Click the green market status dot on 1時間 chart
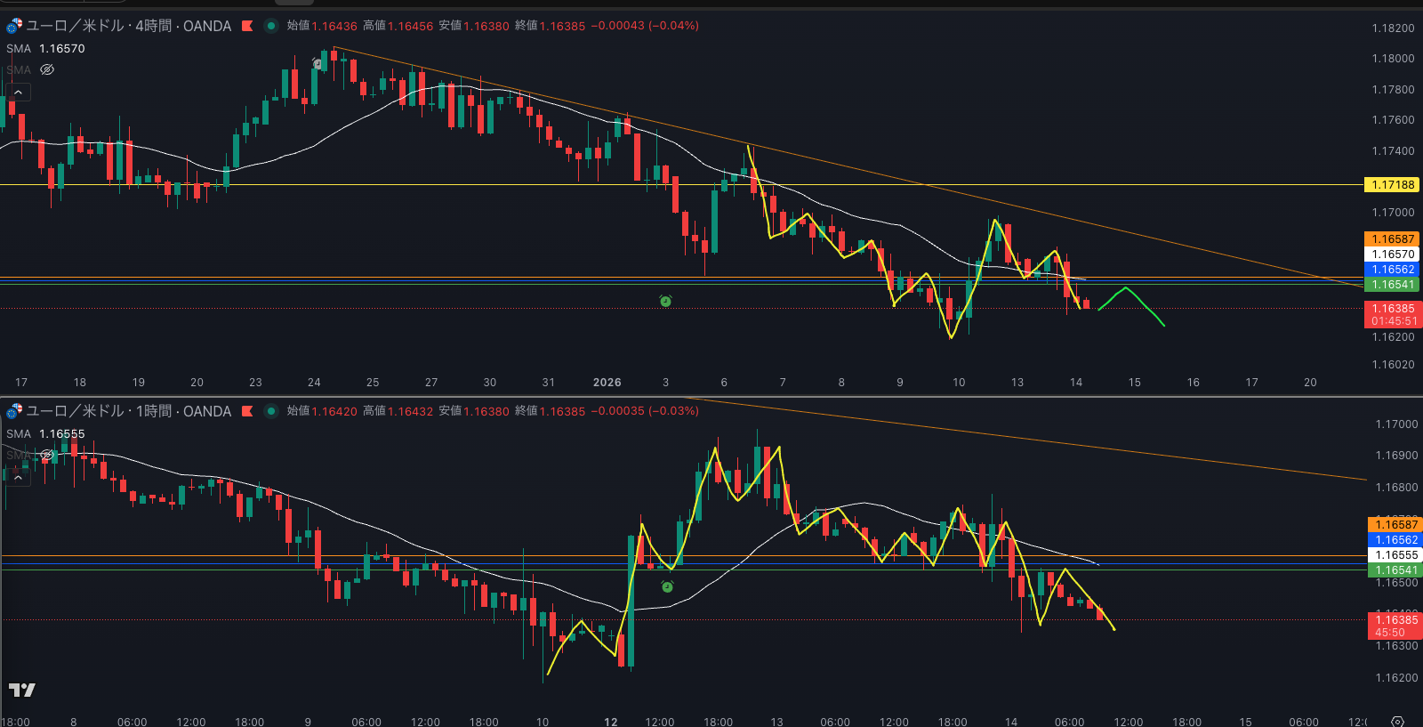 (271, 411)
